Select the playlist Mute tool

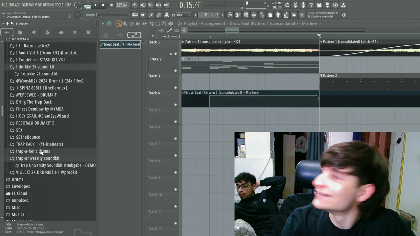138,24
